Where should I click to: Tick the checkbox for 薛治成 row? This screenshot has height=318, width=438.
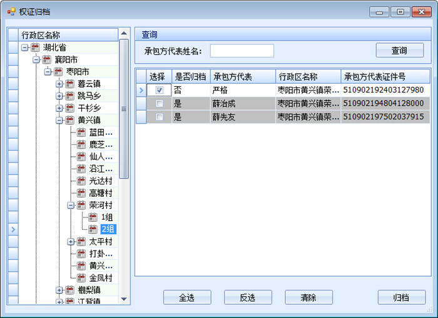click(x=160, y=104)
